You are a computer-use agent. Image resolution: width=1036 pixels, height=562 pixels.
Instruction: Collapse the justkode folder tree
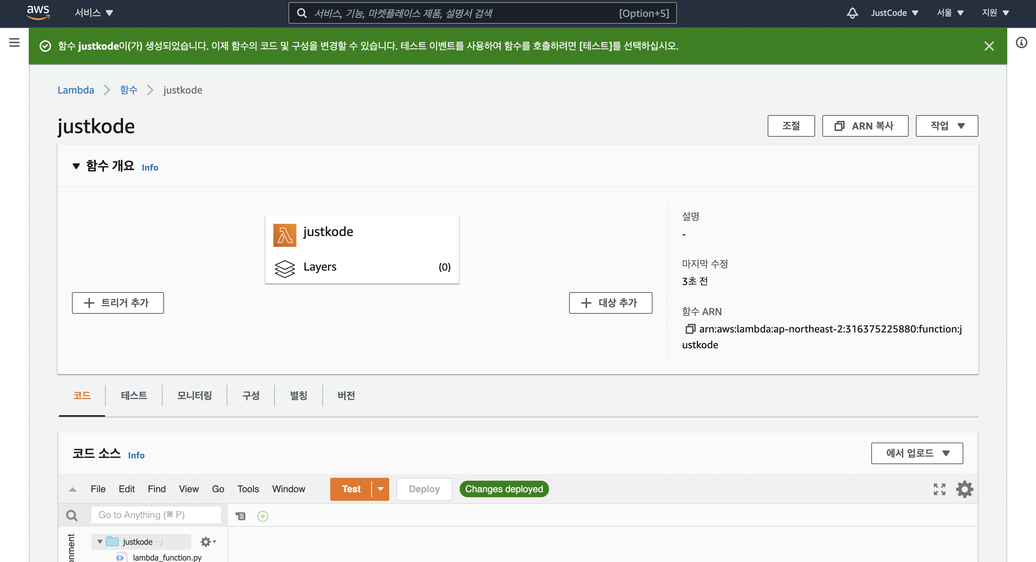[x=100, y=542]
